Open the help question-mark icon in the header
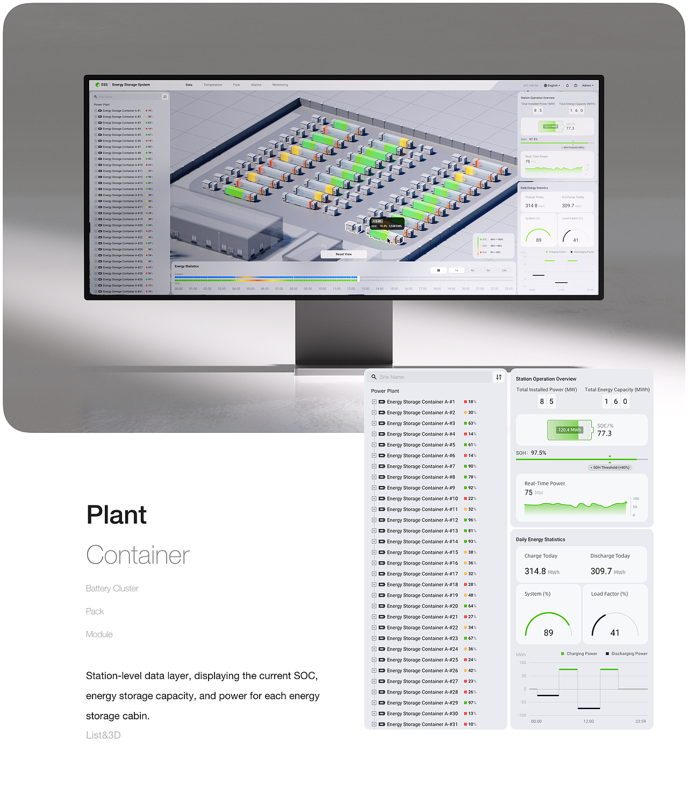This screenshot has height=807, width=688. click(575, 85)
